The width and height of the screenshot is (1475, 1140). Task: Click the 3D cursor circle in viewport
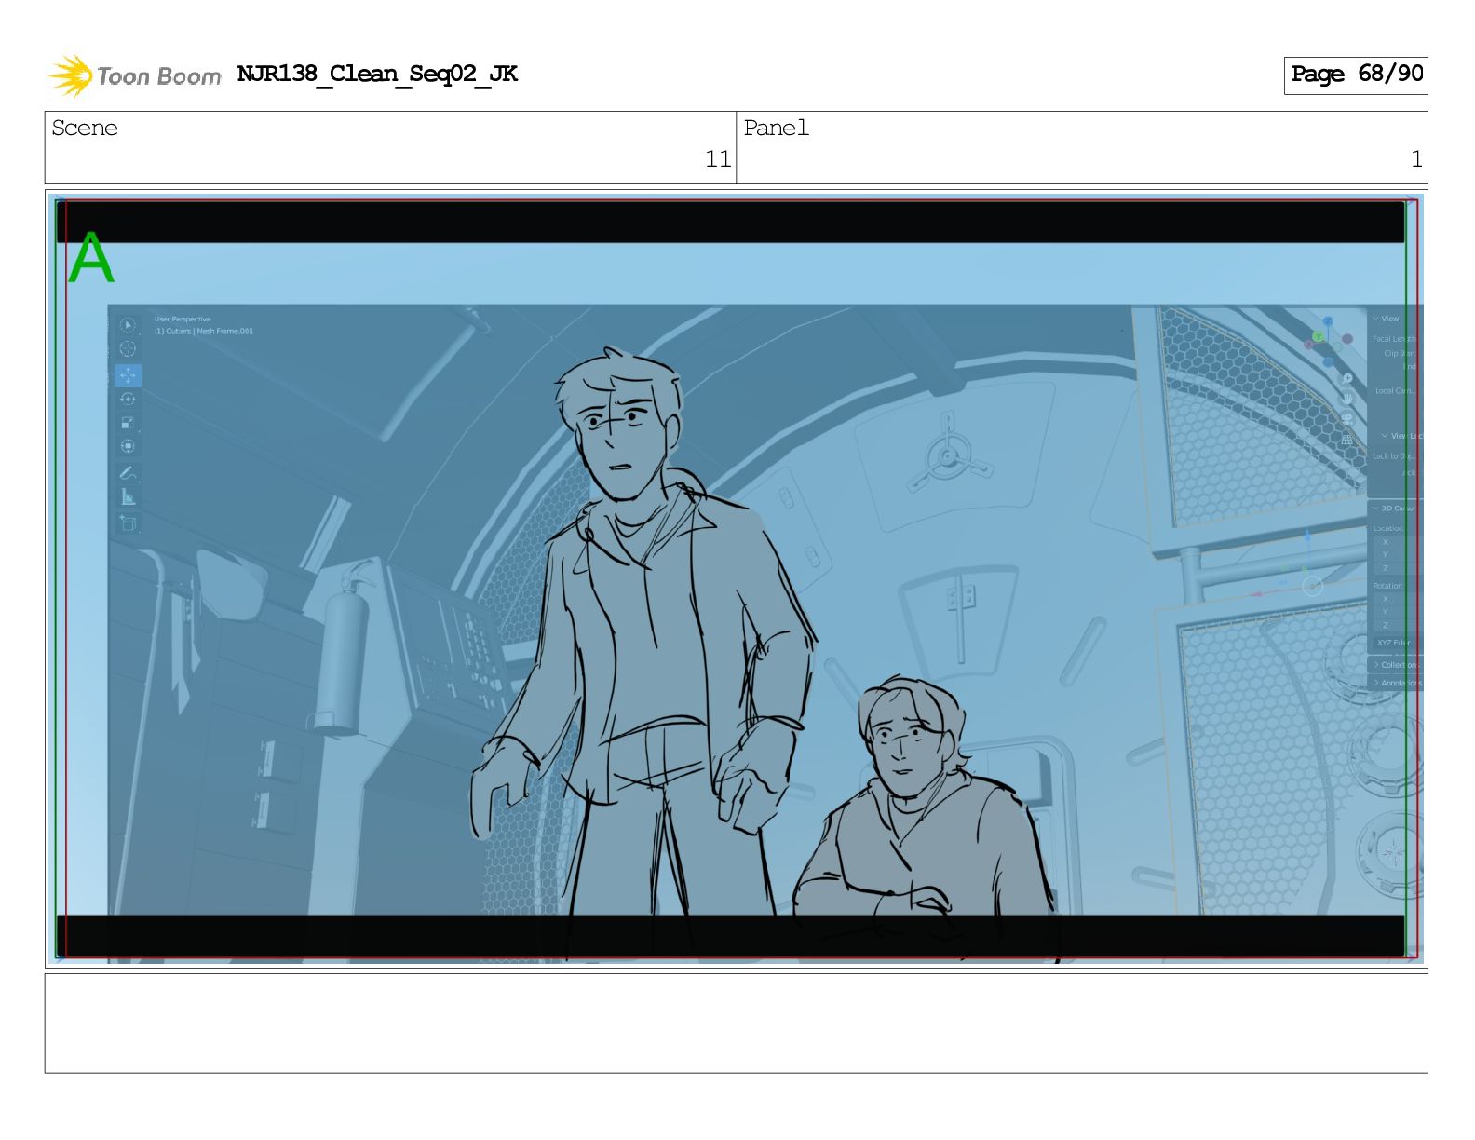(1312, 586)
